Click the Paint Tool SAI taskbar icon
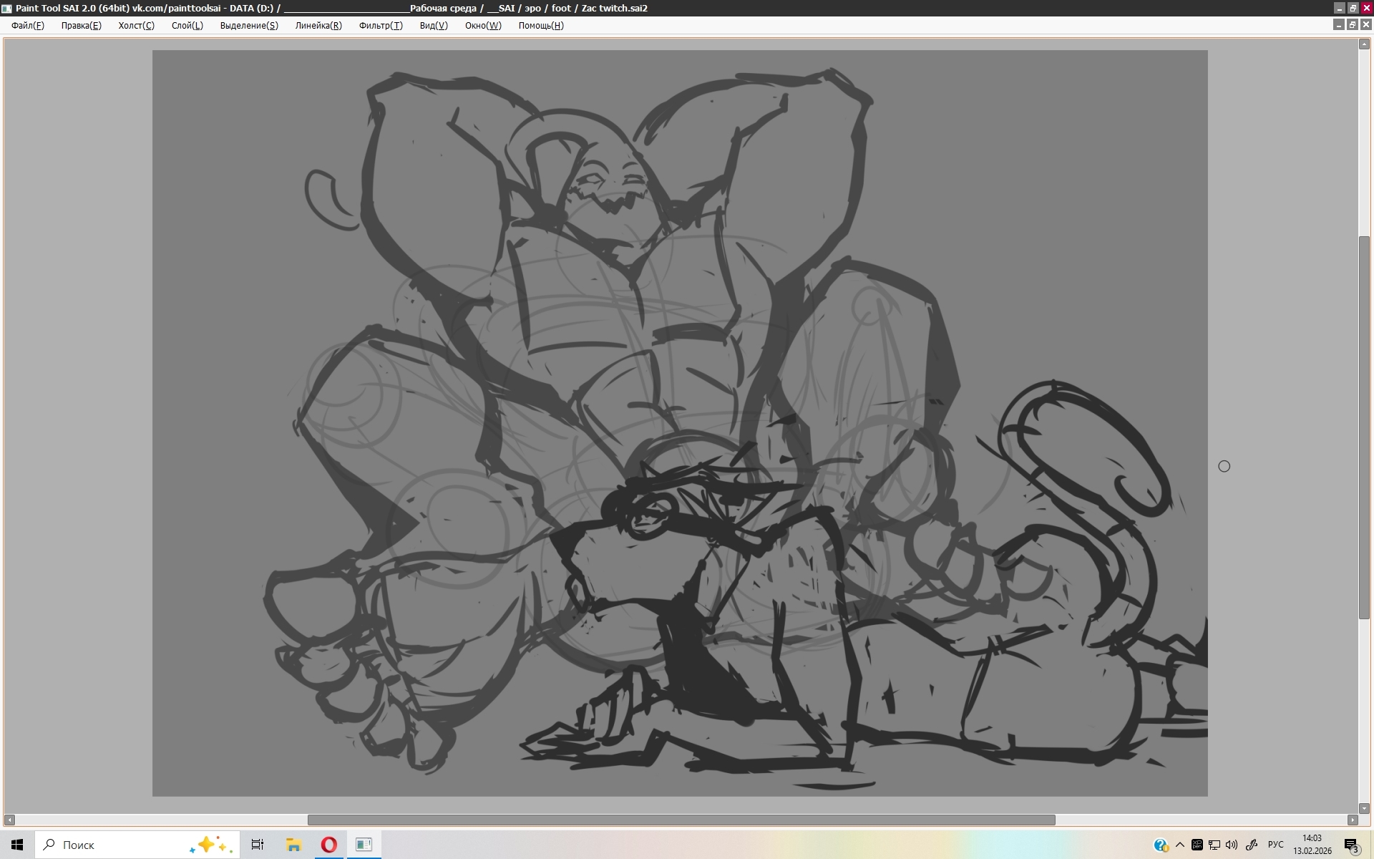This screenshot has height=859, width=1374. [x=364, y=845]
